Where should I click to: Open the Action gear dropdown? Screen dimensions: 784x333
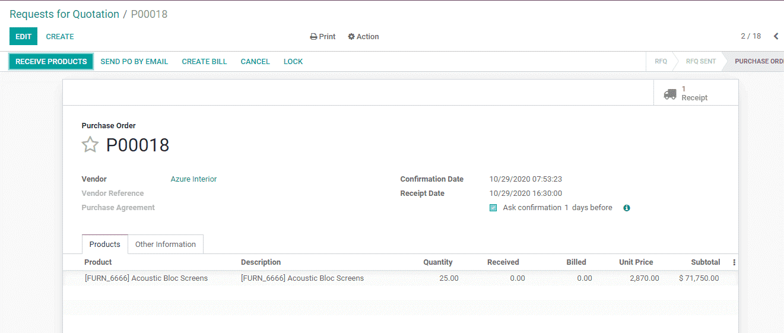363,37
